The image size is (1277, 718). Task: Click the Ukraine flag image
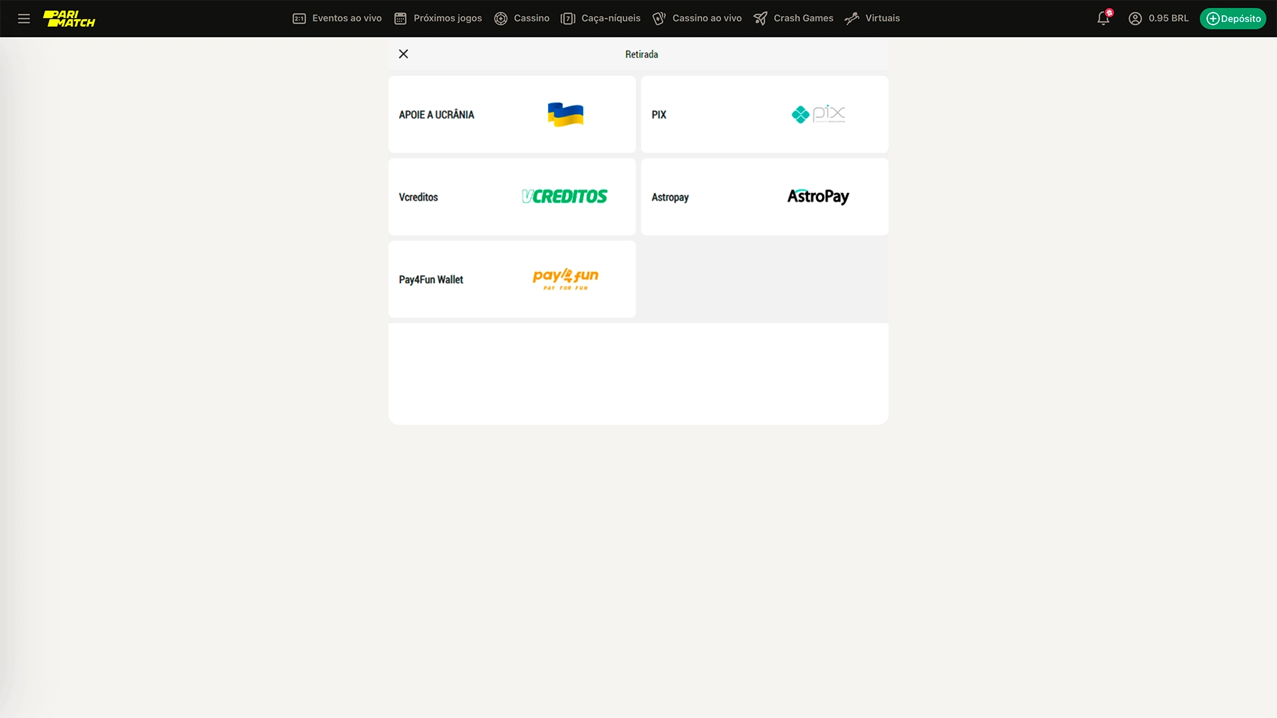pyautogui.click(x=565, y=114)
